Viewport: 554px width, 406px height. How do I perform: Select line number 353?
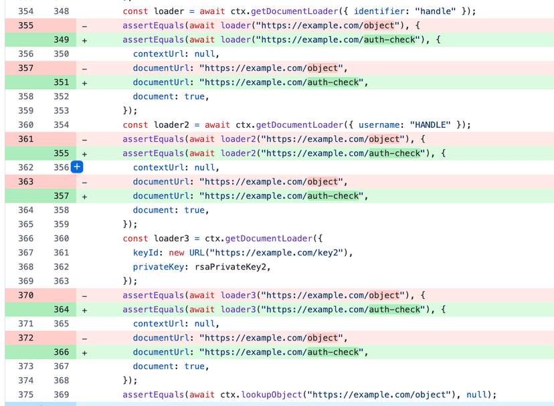click(x=61, y=111)
